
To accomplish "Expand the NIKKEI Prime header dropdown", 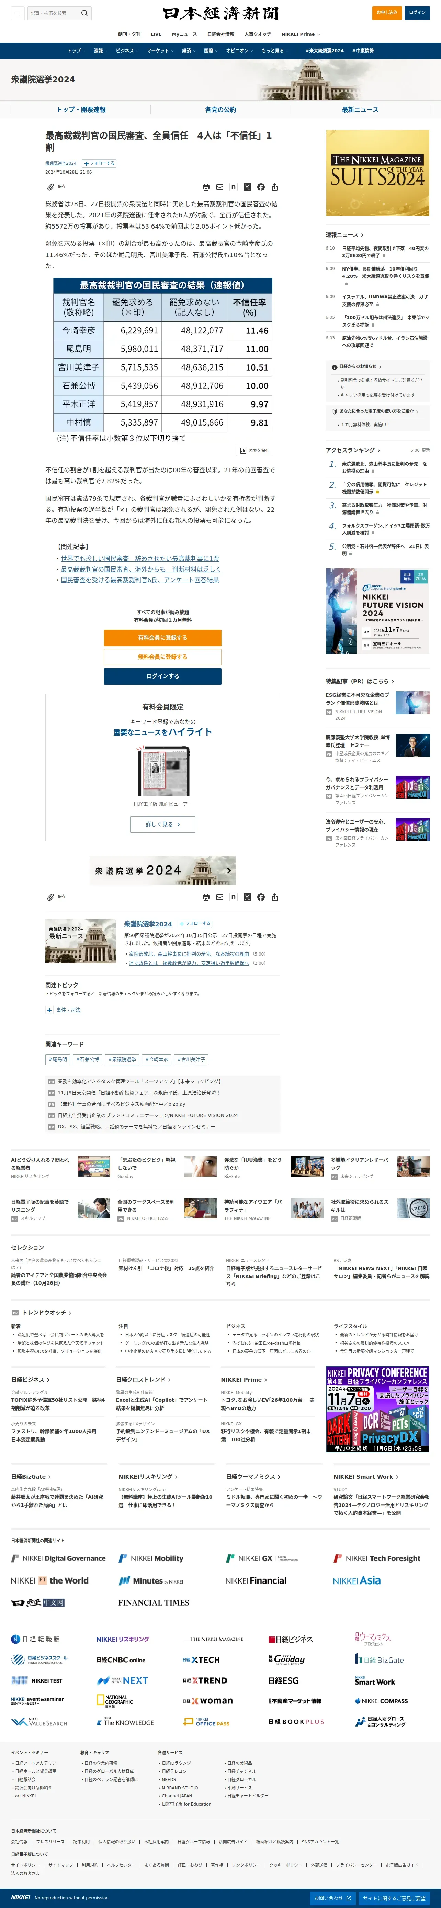I will 301,34.
